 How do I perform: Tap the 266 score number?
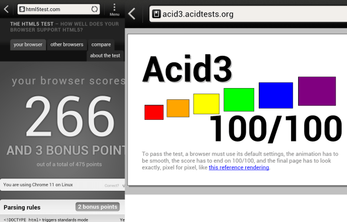[70, 116]
